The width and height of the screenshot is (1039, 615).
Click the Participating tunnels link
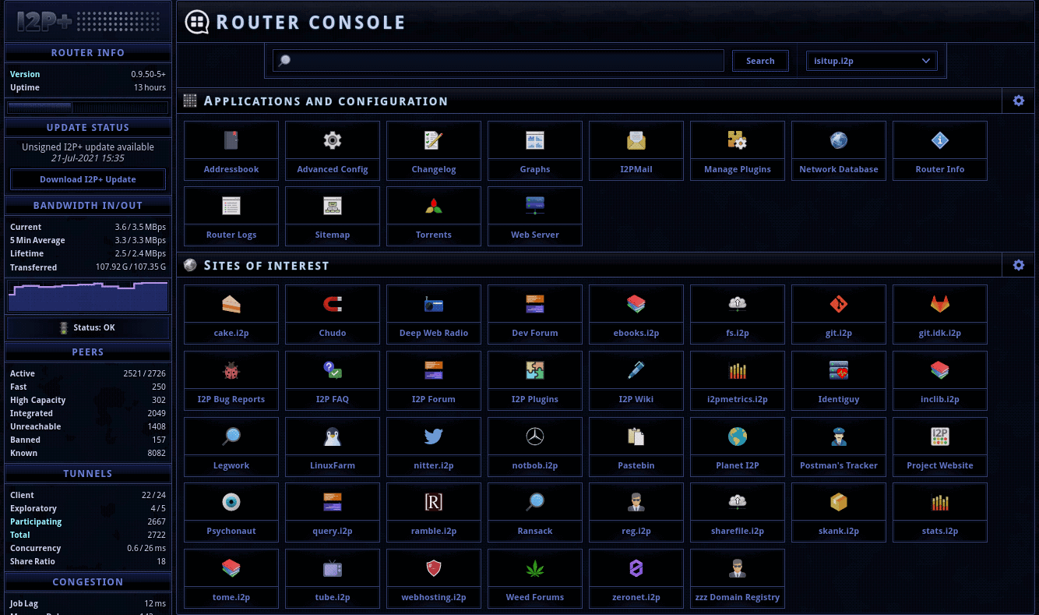[x=36, y=521]
